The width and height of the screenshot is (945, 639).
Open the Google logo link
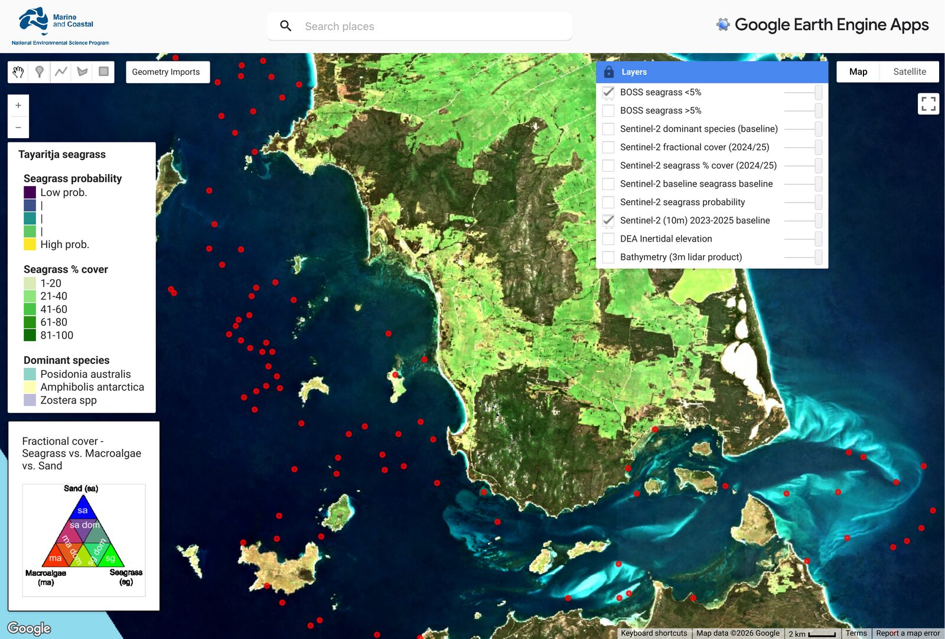[29, 628]
